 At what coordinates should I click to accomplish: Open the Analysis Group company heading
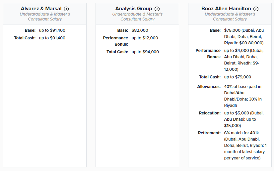(133, 9)
